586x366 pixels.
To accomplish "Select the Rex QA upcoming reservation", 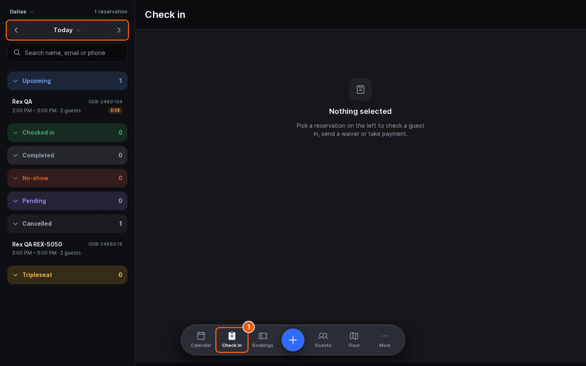I will [67, 106].
